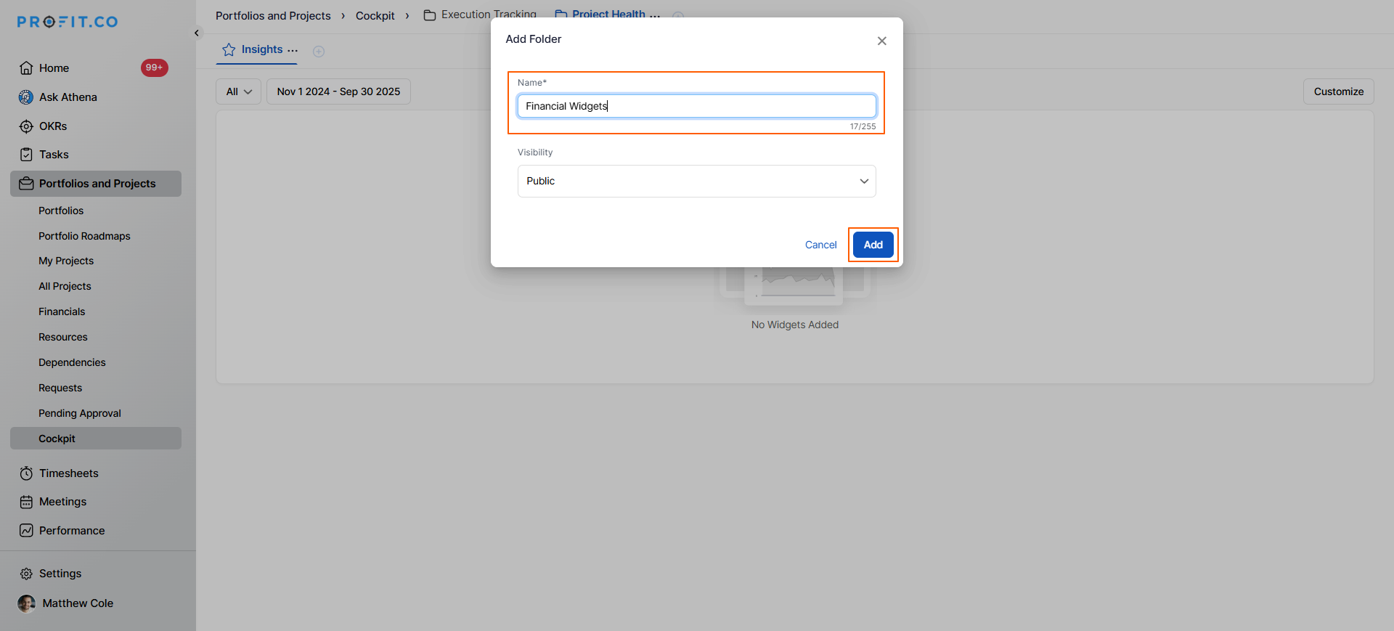Add a new tab with the plus icon next to Insights
This screenshot has height=631, width=1394.
[x=319, y=51]
